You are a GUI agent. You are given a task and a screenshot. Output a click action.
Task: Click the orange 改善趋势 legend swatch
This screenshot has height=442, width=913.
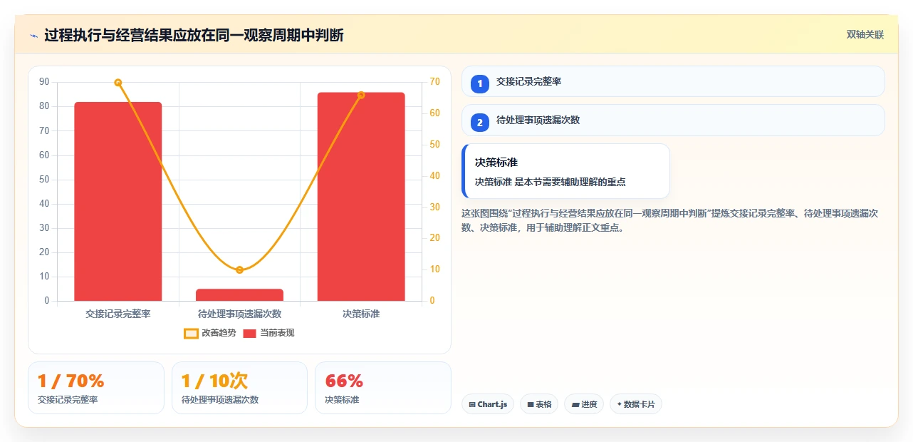click(x=191, y=333)
